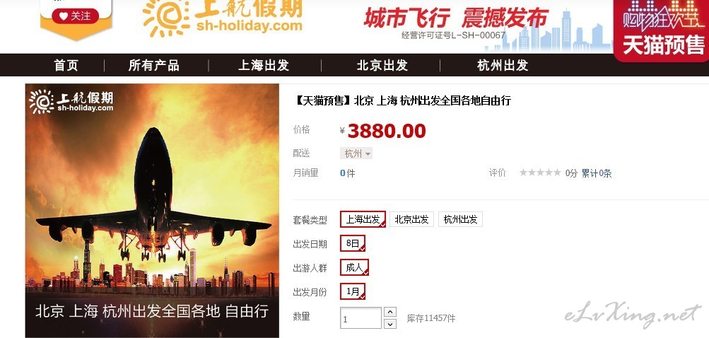Open 首页 in navigation bar

click(x=66, y=65)
